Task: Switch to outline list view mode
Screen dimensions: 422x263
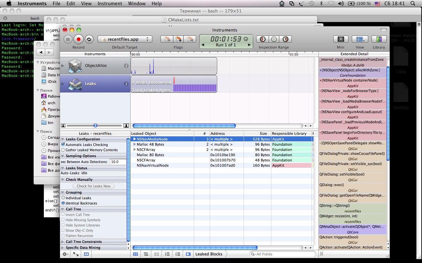Action: [x=146, y=254]
